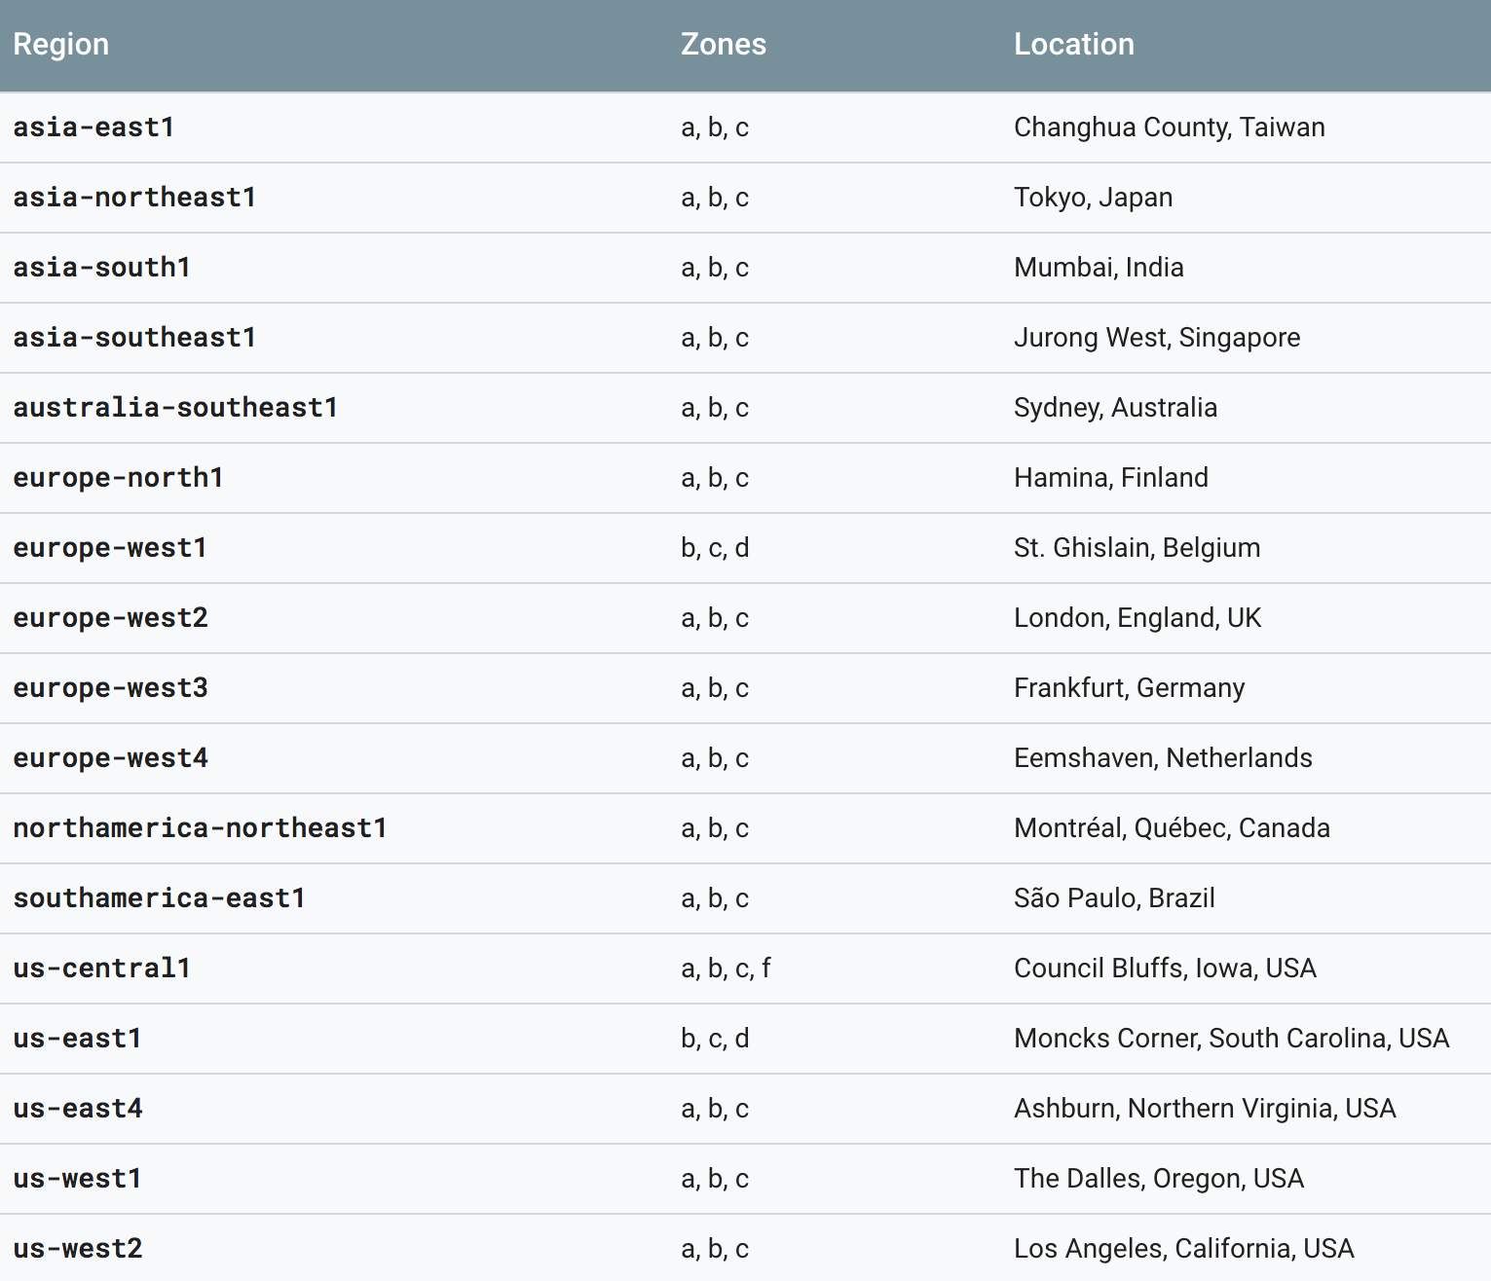Click zones 'b, c, d' in europe-west1 row
Screen dimensions: 1491x1281
coord(715,548)
